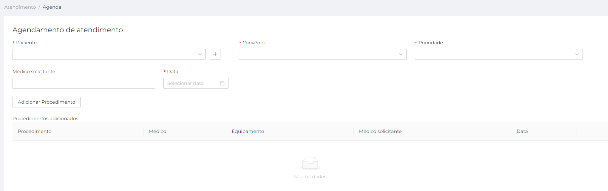The width and height of the screenshot is (608, 191).
Task: Select Agenda breadcrumb item
Action: [52, 7]
